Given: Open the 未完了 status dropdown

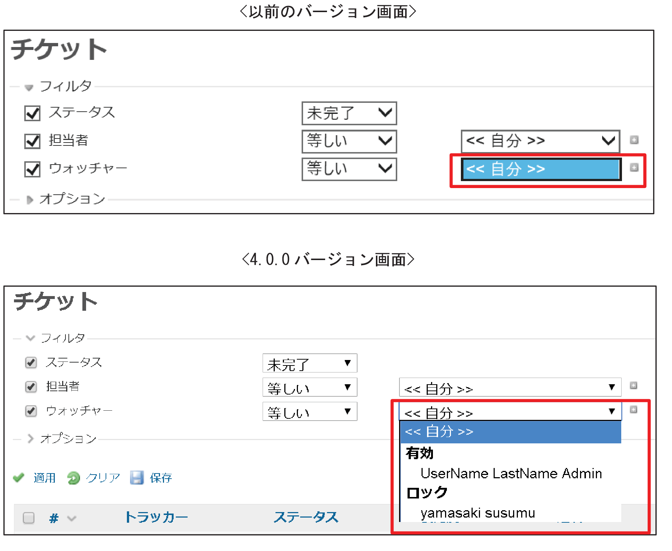Looking at the screenshot, I should 309,363.
